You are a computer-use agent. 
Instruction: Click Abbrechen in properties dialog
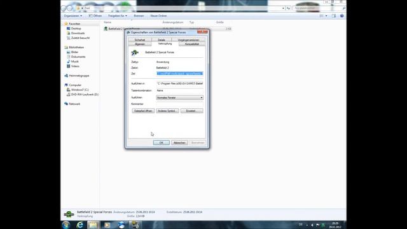click(179, 142)
